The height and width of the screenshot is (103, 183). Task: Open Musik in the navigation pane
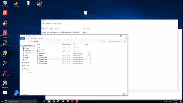click(x=26, y=57)
